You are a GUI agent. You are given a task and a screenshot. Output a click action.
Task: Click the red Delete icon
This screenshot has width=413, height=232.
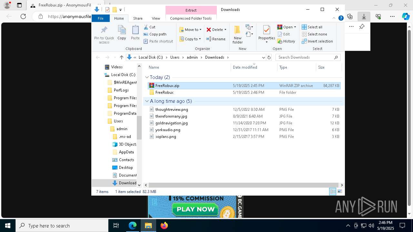[x=209, y=30]
